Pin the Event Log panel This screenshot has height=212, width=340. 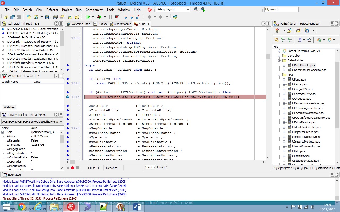click(332, 175)
